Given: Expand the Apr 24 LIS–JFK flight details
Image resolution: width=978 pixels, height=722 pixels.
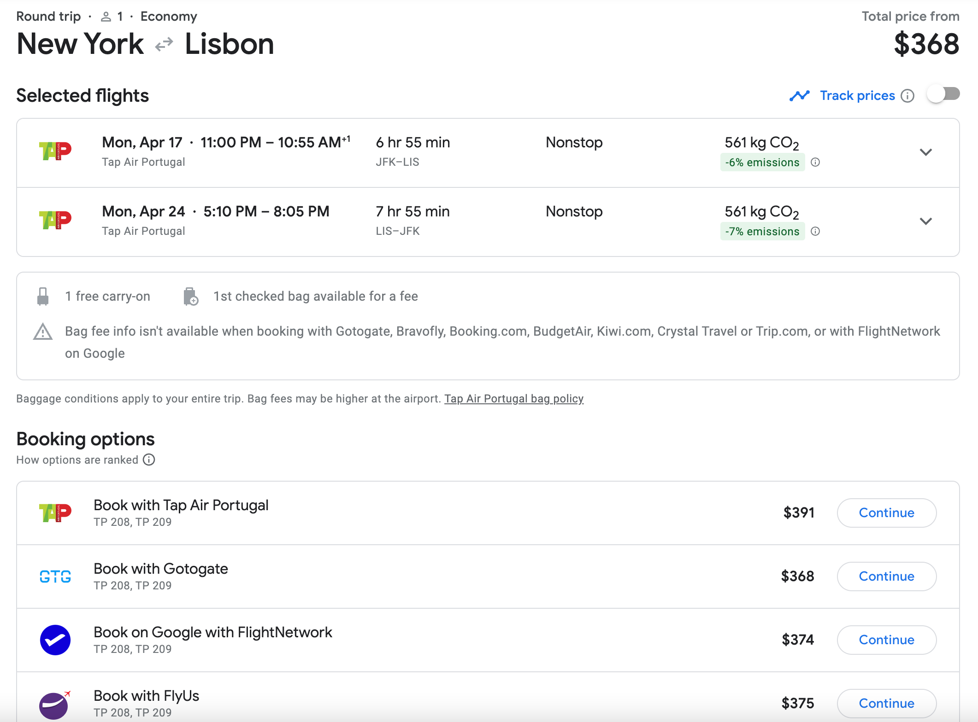Looking at the screenshot, I should (x=926, y=221).
